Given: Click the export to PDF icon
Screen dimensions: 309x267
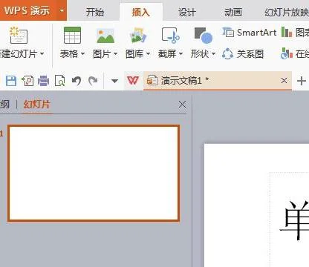Looking at the screenshot, I should (27, 81).
